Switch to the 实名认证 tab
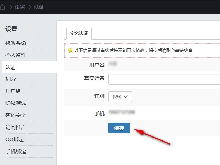Screen dimensions: 220x165 [x=79, y=34]
